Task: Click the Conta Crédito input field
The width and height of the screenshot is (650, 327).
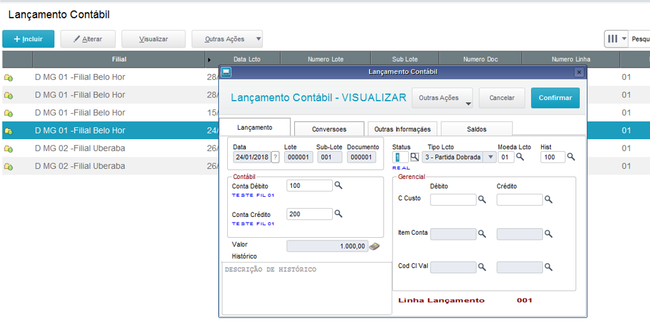Action: [x=309, y=214]
